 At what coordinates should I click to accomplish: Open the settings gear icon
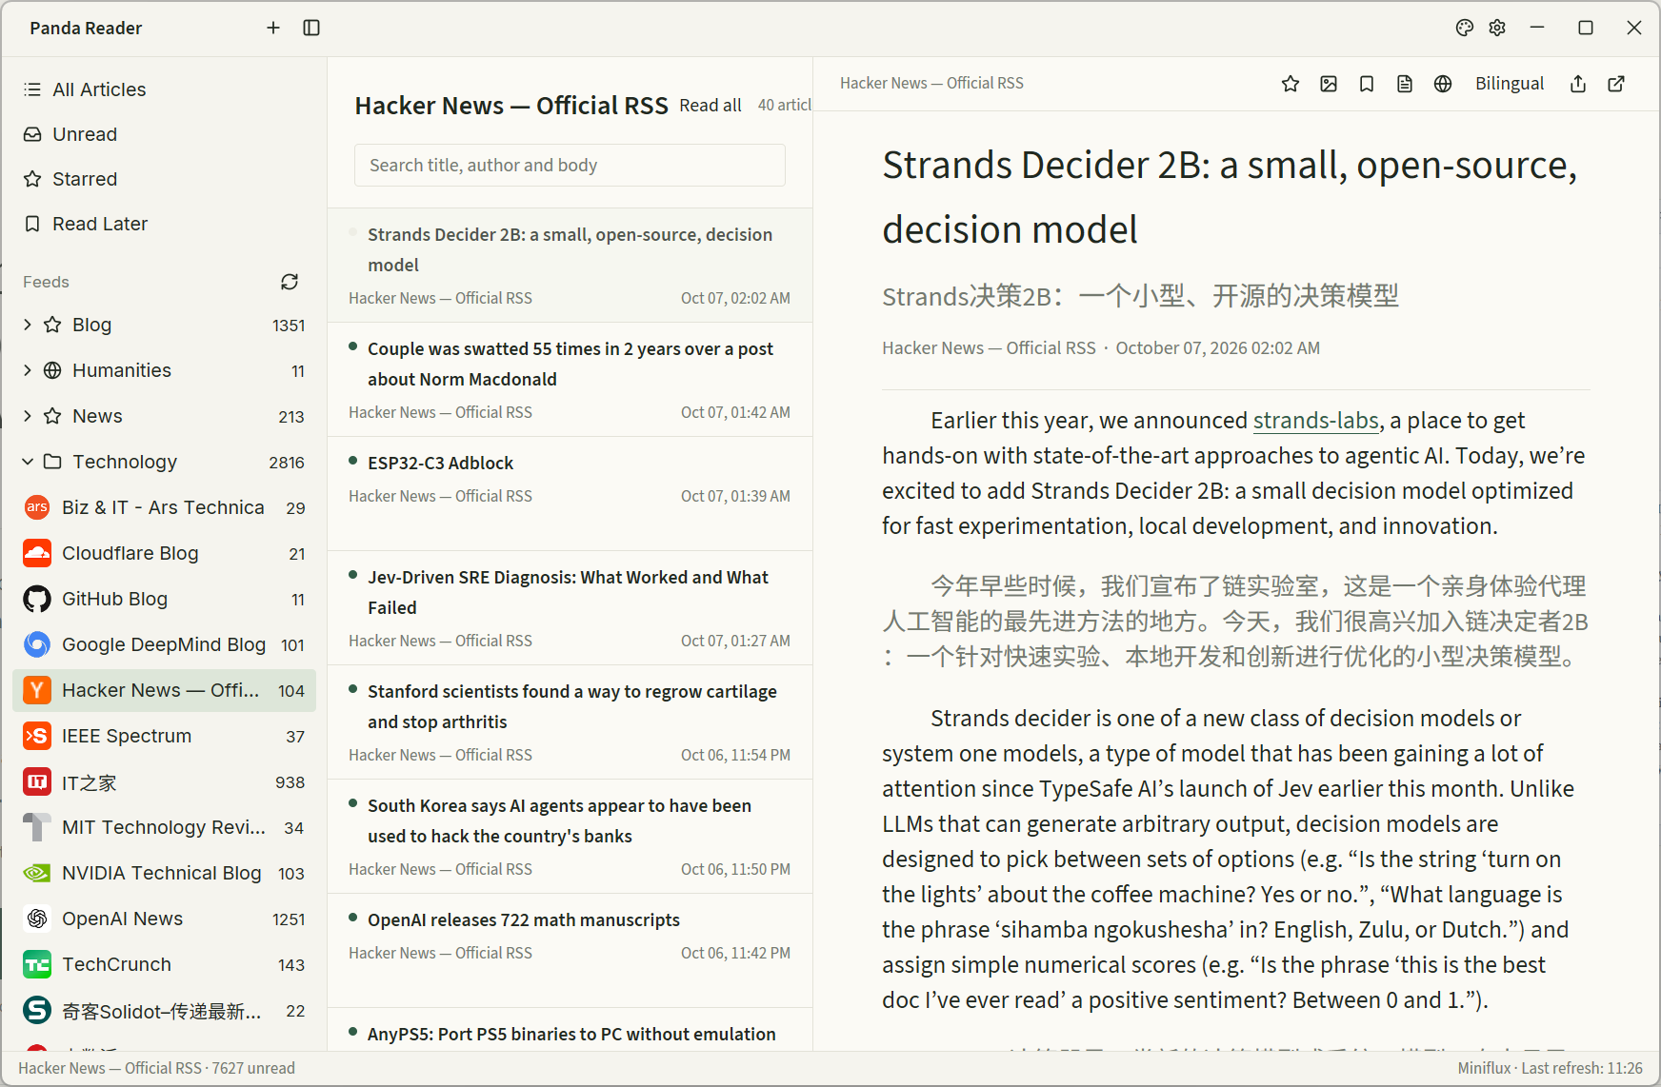(x=1497, y=28)
